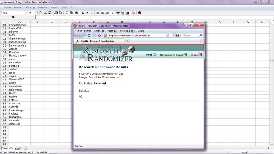Open the Fichier menu in Works

(x=7, y=7)
